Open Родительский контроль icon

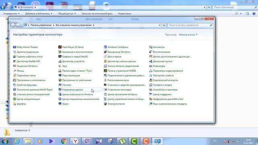pos(151,80)
